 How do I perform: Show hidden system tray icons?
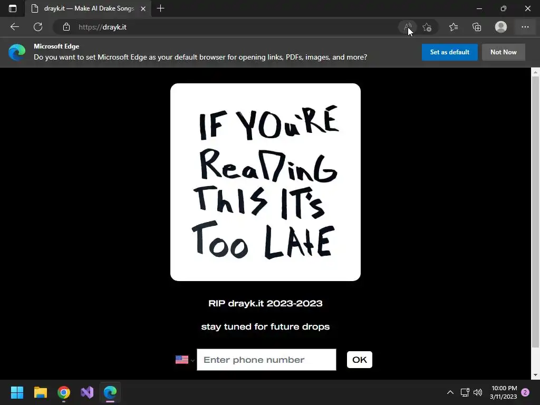pos(450,392)
